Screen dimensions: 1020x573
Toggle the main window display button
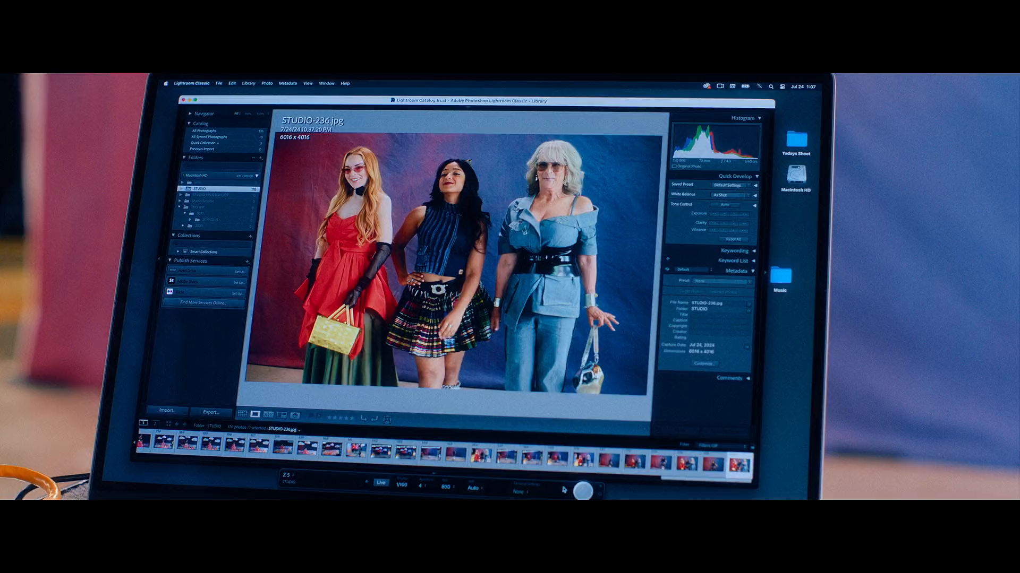(x=143, y=422)
